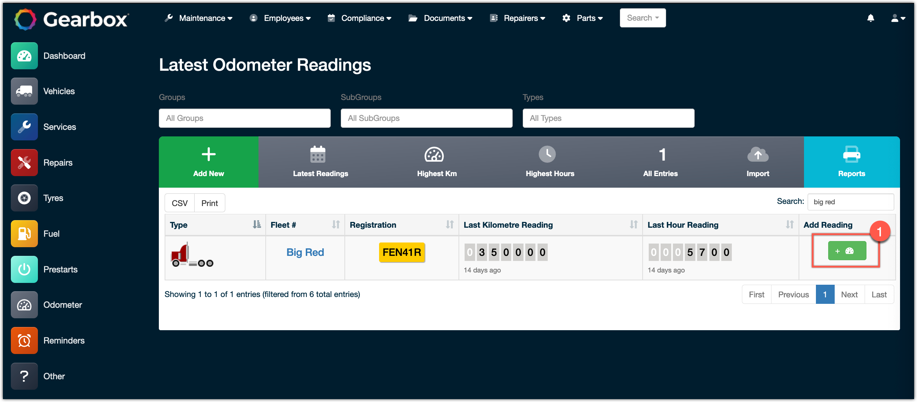The image size is (917, 402).
Task: Toggle sort on the Registration column
Action: (449, 224)
